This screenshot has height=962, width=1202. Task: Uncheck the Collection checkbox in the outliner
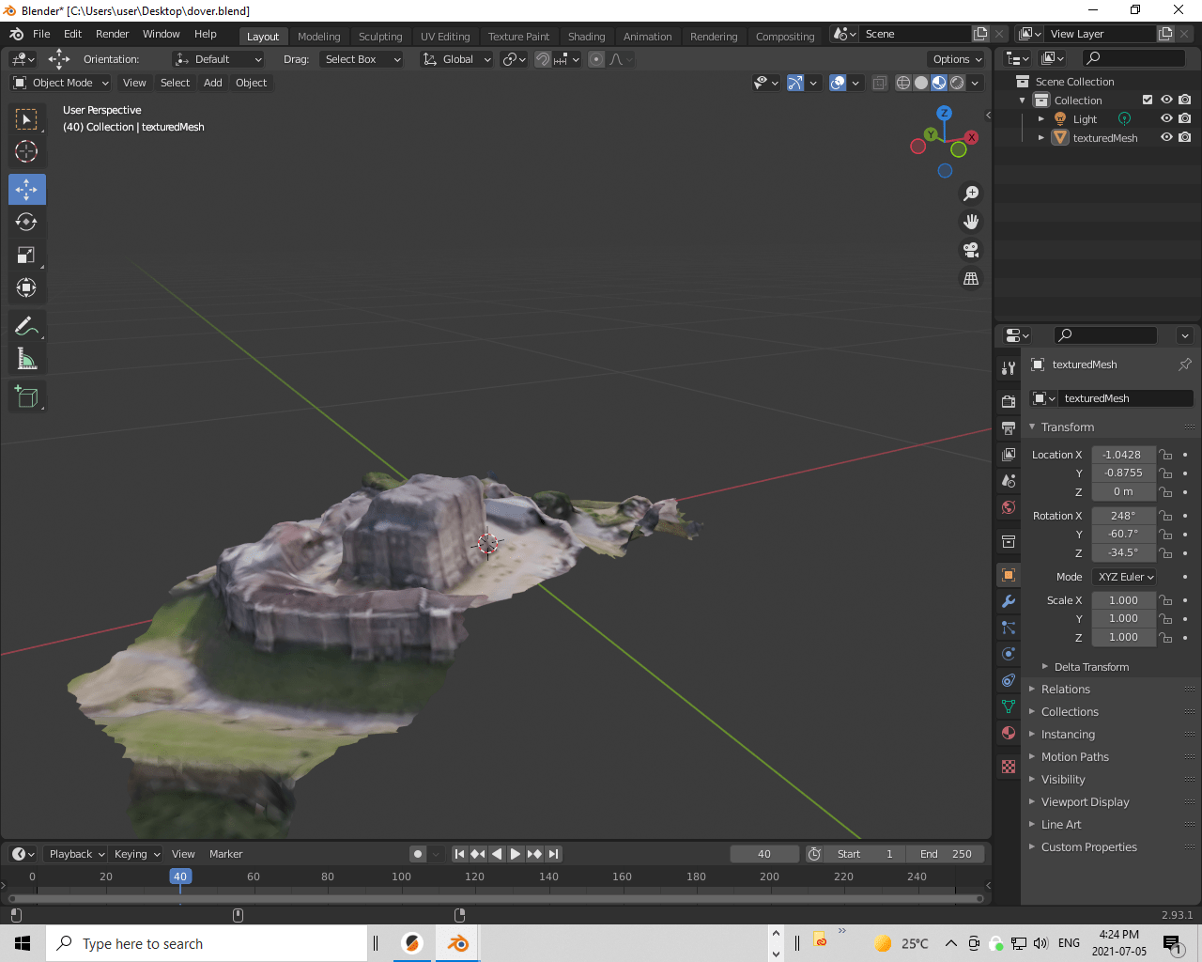point(1148,100)
